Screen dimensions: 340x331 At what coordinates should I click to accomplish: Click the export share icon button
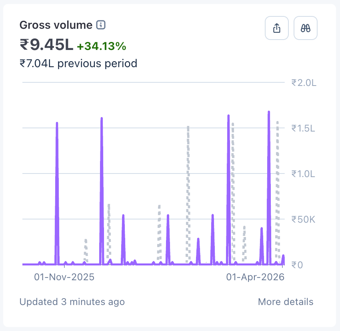pyautogui.click(x=276, y=28)
